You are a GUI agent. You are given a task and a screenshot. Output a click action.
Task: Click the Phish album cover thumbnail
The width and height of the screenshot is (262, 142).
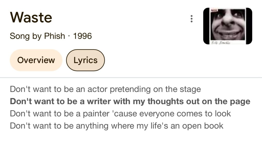tap(227, 26)
